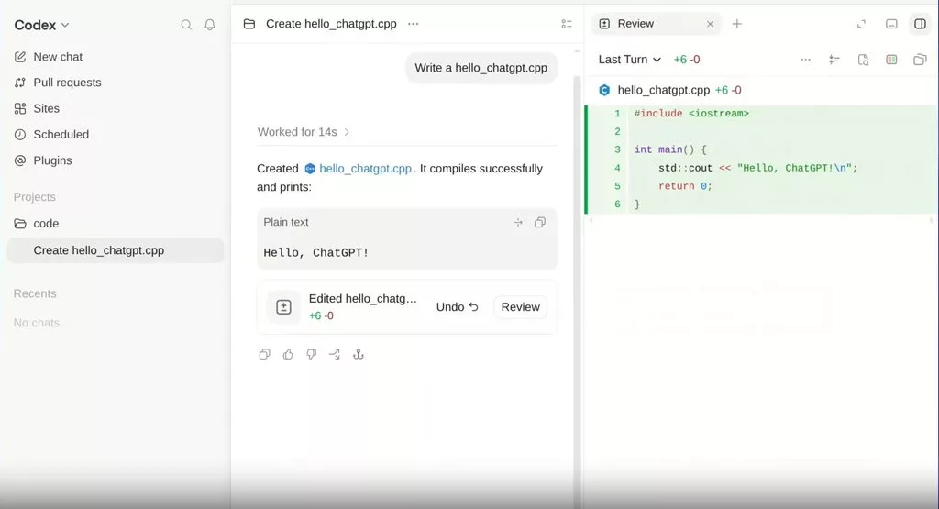
Task: Expand the Codex dropdown menu
Action: 41,25
